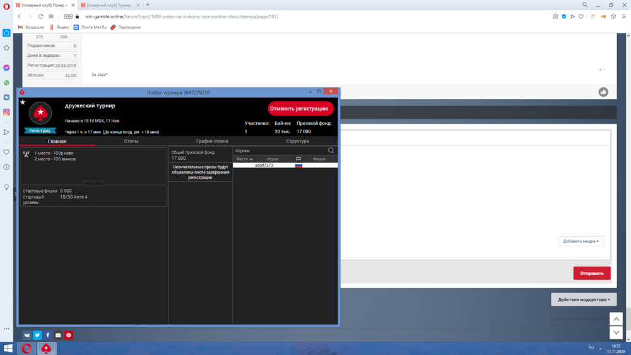Sort players by Место column header
631x355 pixels.
click(x=245, y=159)
